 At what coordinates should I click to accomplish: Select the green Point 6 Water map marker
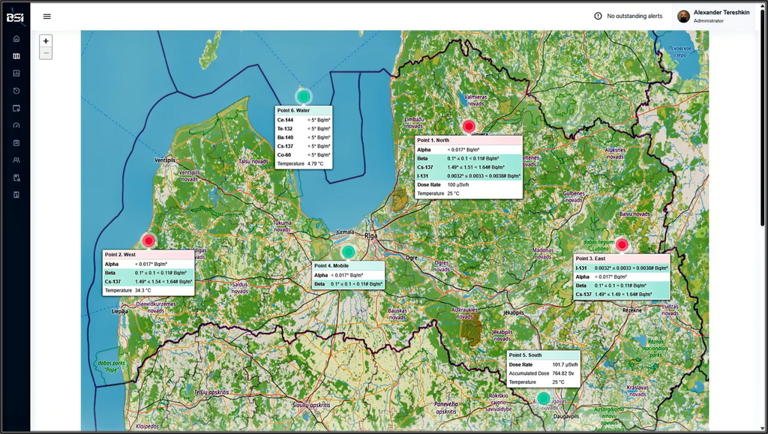click(303, 96)
